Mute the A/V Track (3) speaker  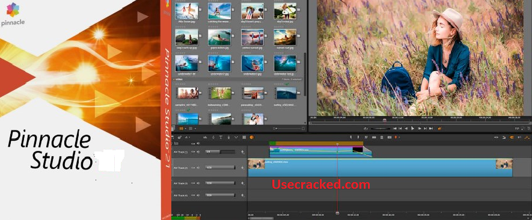(x=198, y=183)
